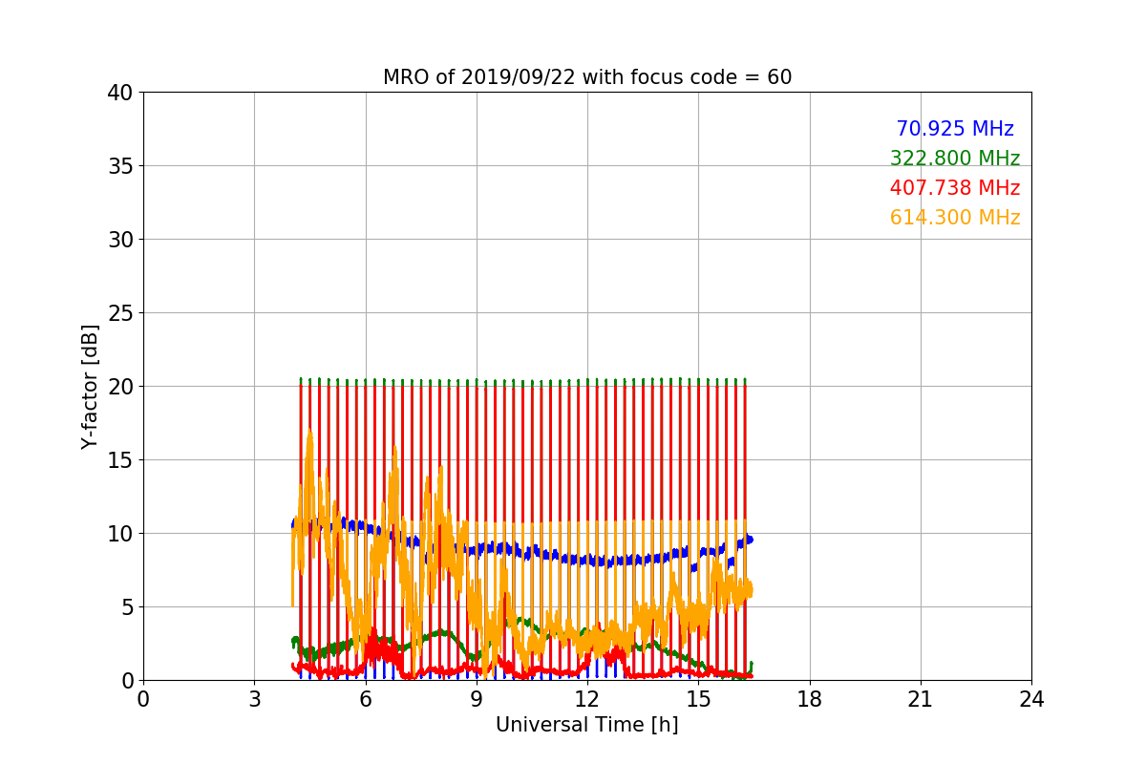Click the x-axis tick label 18

[810, 699]
